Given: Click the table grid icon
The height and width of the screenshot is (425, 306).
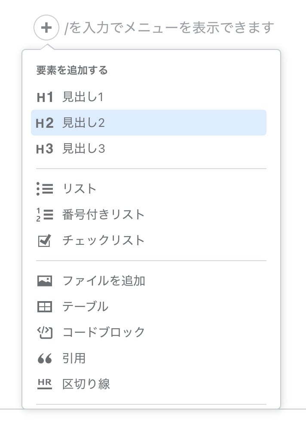Looking at the screenshot, I should click(x=45, y=307).
